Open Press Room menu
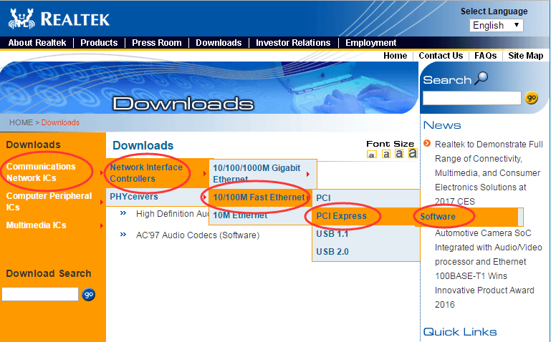This screenshot has width=551, height=342. coord(157,43)
